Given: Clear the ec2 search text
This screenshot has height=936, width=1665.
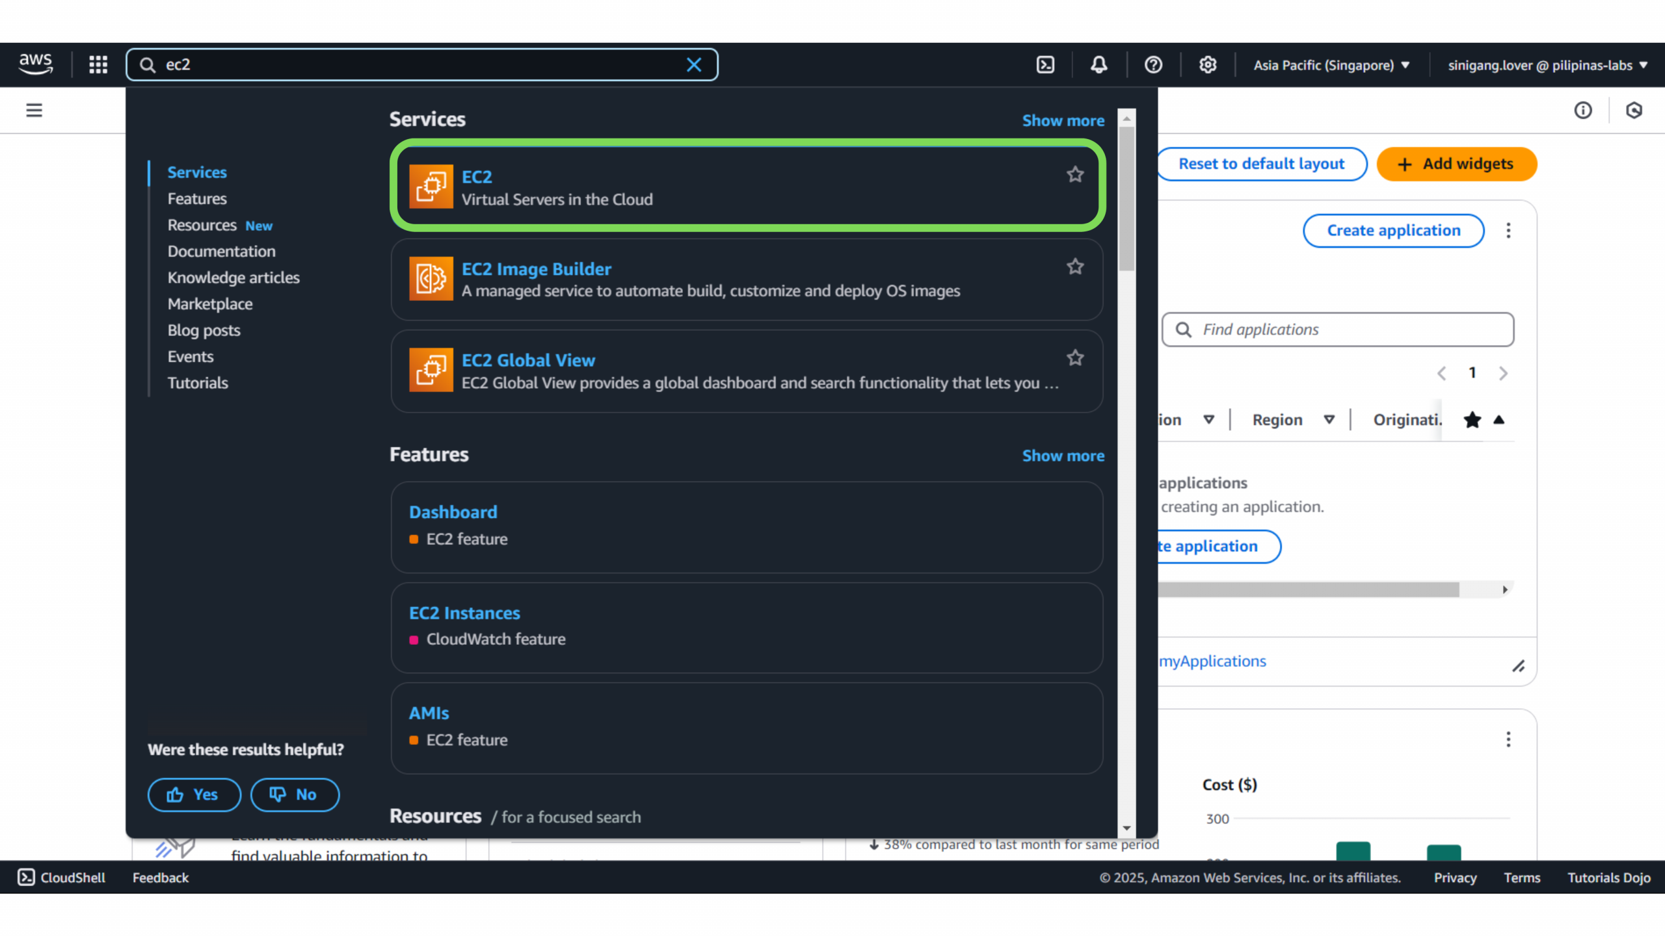Looking at the screenshot, I should [x=694, y=64].
